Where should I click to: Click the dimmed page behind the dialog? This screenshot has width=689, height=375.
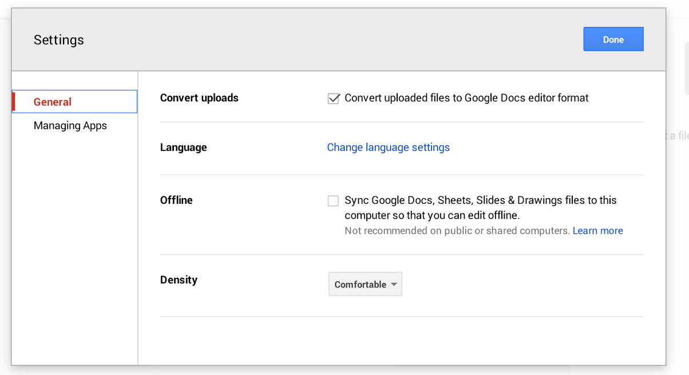click(x=678, y=229)
